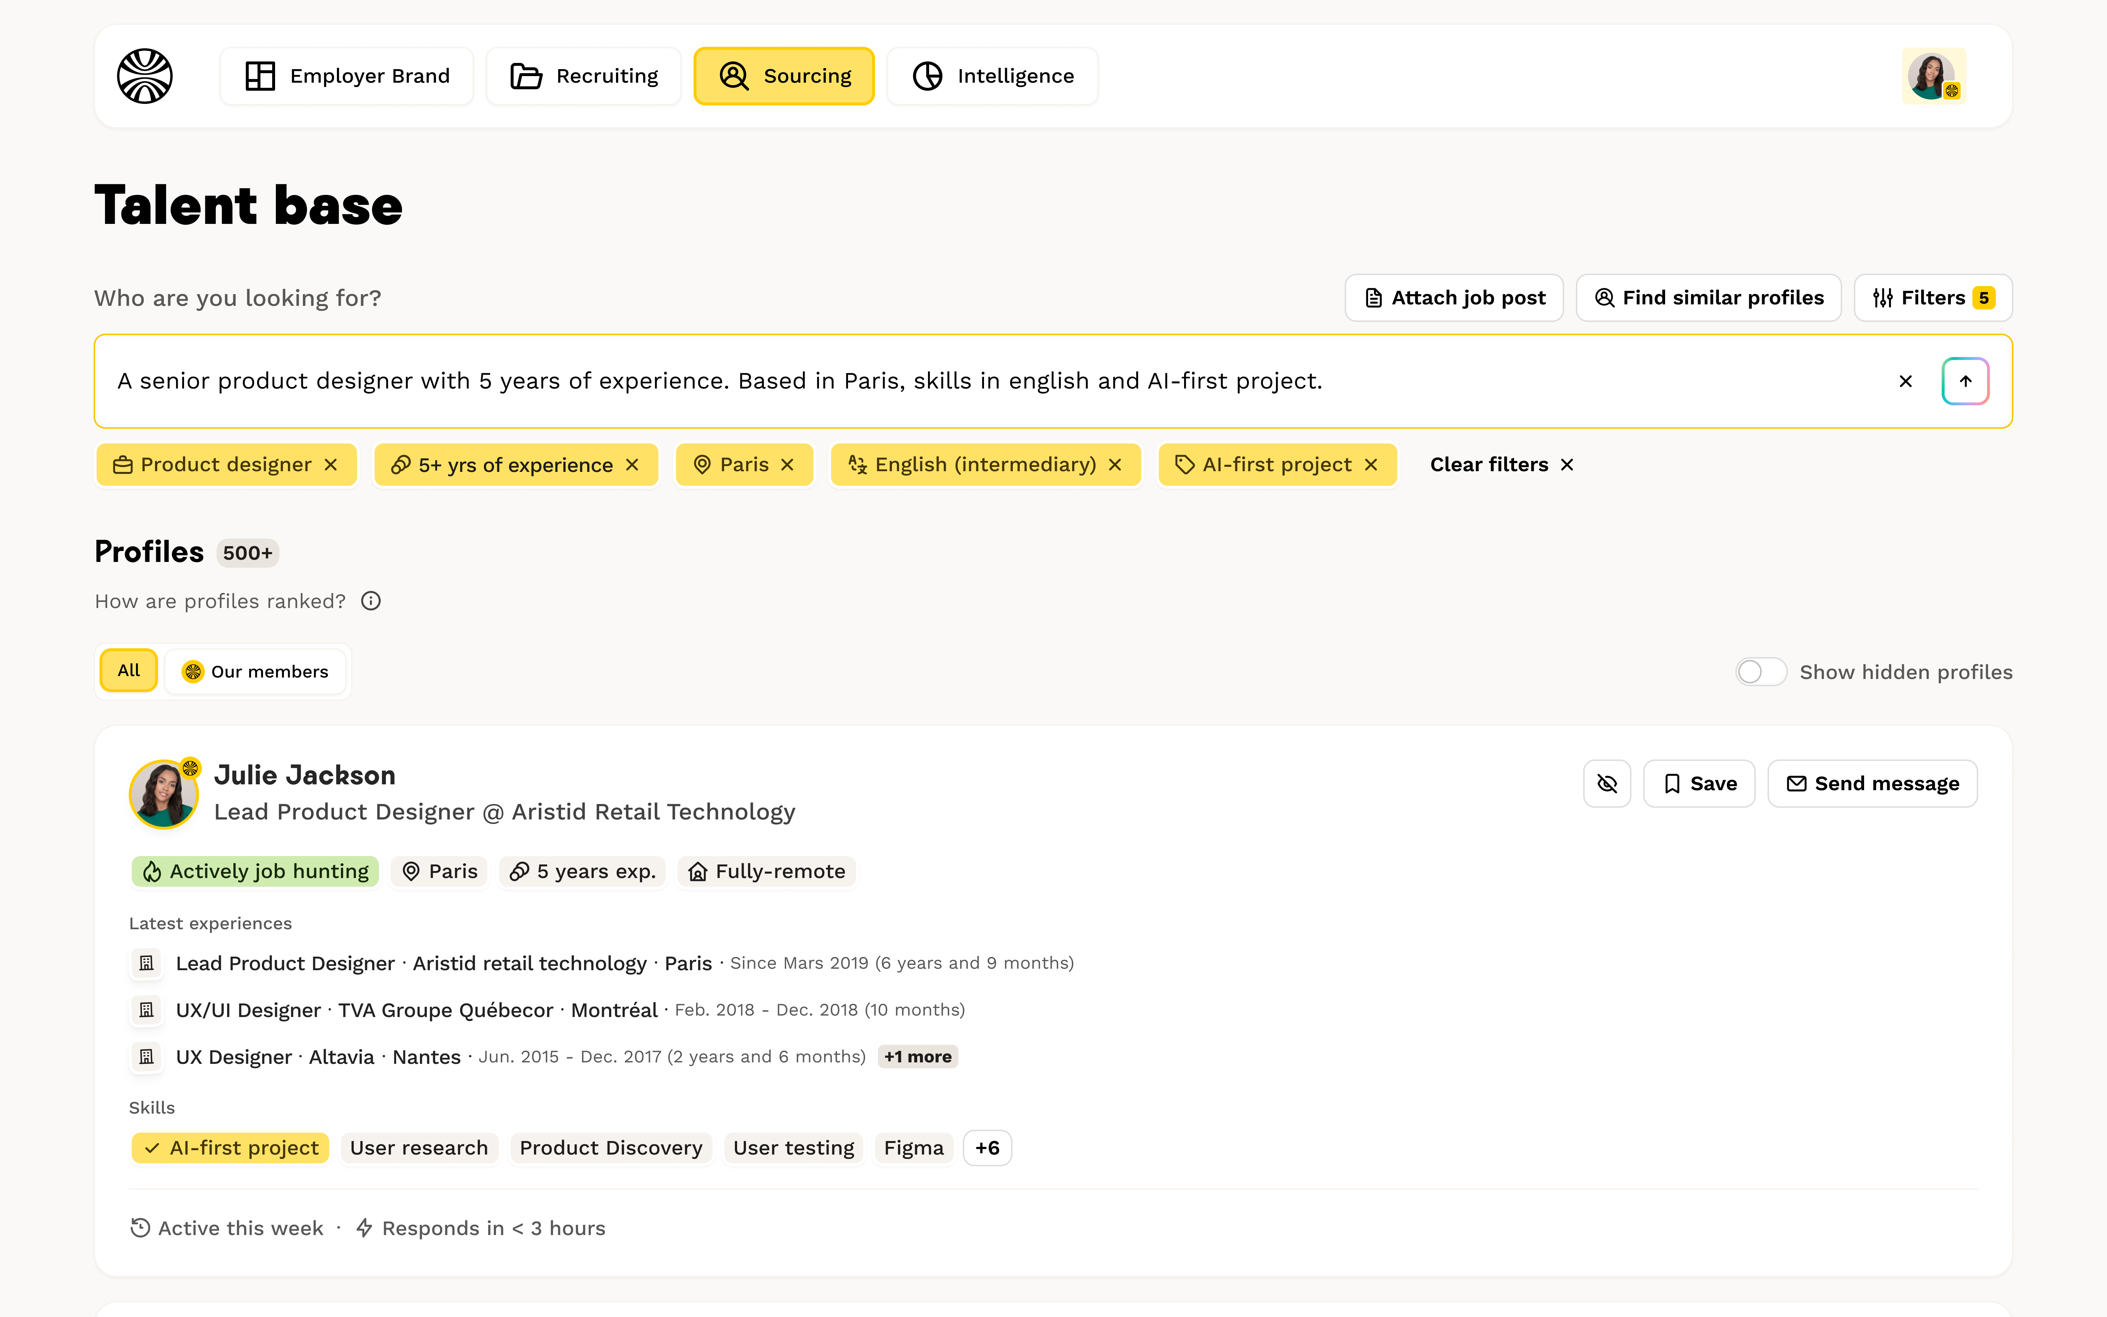Expand the hidden experience with +1 more
2107x1317 pixels.
918,1056
